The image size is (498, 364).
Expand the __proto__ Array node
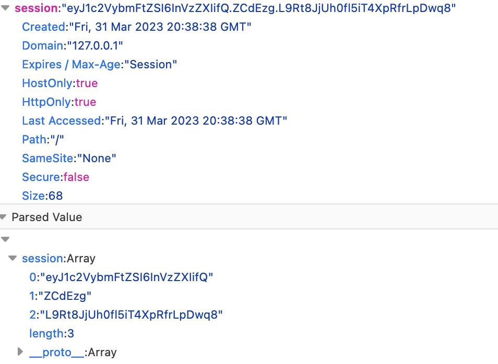(x=20, y=352)
